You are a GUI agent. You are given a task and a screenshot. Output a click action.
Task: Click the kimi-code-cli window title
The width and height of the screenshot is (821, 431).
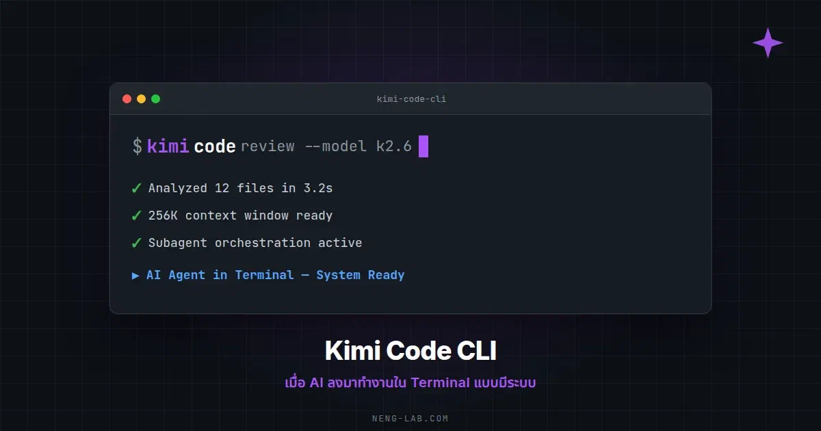(x=411, y=99)
